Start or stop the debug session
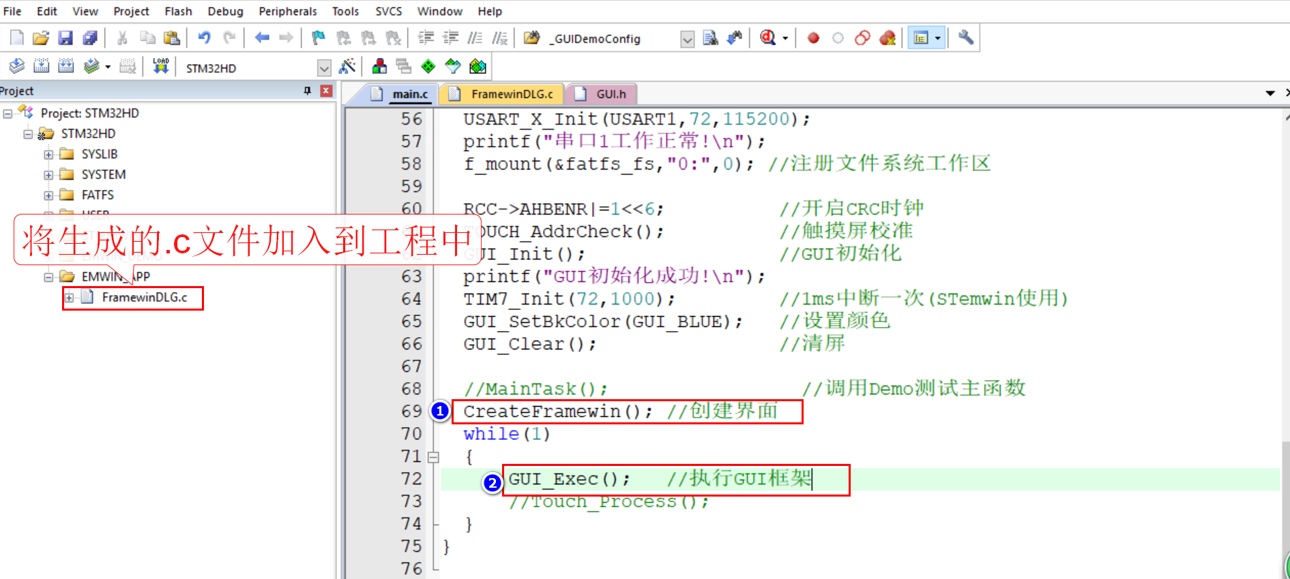This screenshot has width=1290, height=579. click(x=767, y=38)
